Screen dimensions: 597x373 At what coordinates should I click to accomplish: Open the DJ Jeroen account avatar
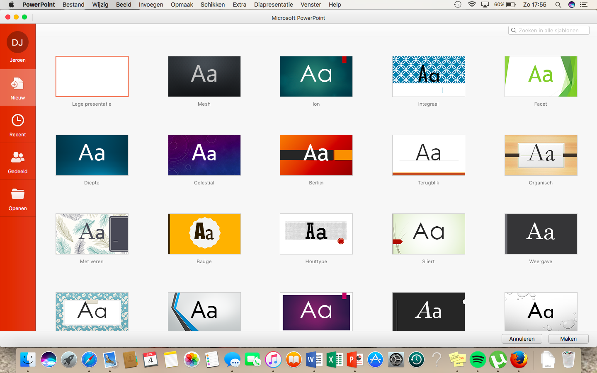pyautogui.click(x=17, y=42)
